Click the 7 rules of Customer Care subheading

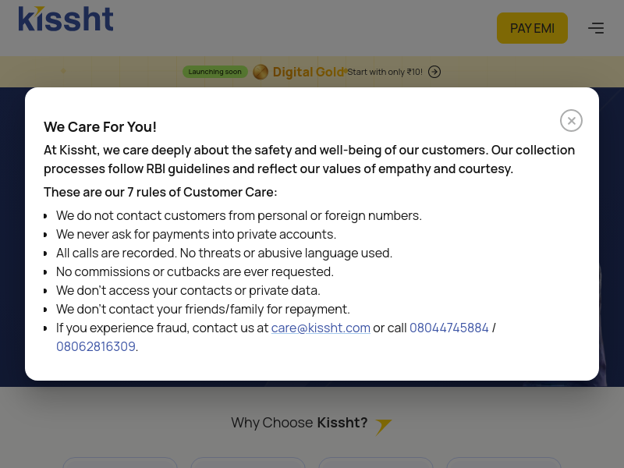point(160,192)
